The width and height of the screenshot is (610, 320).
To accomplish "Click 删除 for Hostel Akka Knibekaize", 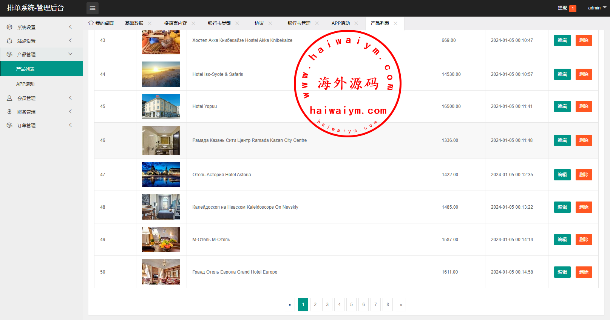I will tap(584, 40).
